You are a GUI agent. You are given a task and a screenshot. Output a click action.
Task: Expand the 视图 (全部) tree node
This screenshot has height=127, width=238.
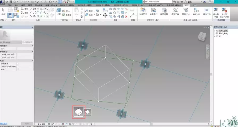click(x=215, y=31)
